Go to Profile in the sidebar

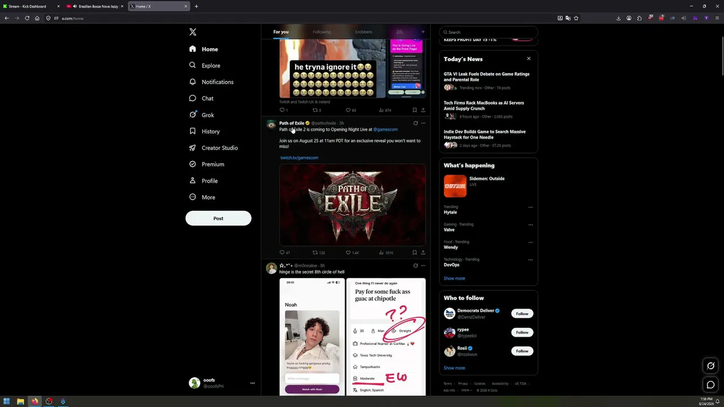tap(203, 181)
